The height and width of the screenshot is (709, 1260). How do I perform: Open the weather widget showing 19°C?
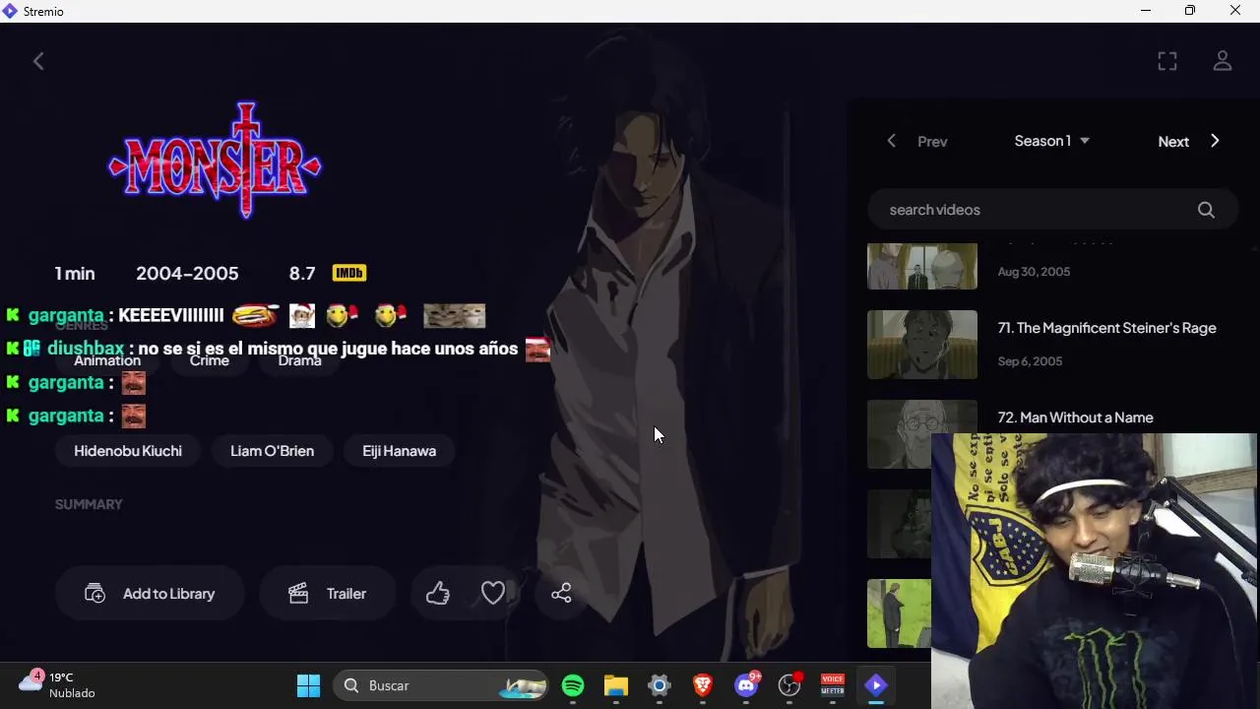click(57, 684)
